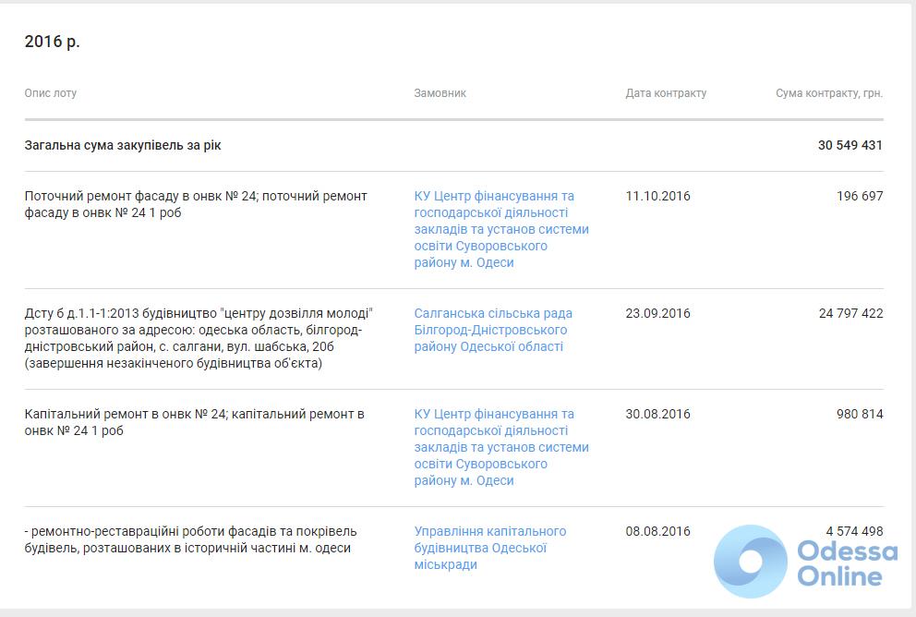Select the Загальна сума закупівель за рік label
Screen dimensions: 916x617
123,145
